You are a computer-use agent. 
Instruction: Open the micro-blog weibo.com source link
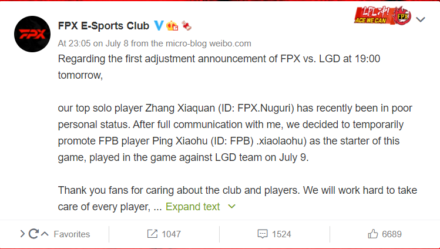pyautogui.click(x=209, y=43)
